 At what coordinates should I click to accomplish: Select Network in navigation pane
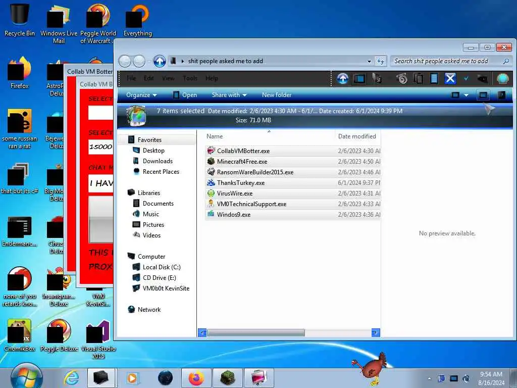click(149, 310)
